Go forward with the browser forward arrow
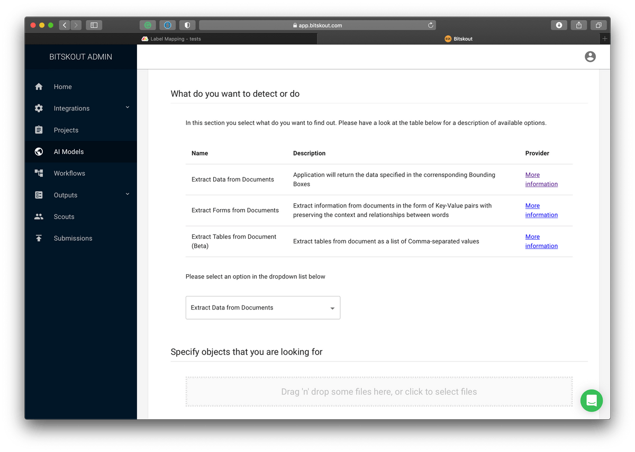Image resolution: width=635 pixels, height=452 pixels. click(76, 25)
